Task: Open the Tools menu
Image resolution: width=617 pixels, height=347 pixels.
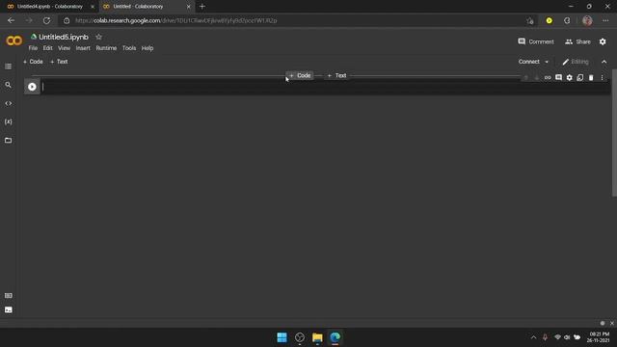Action: tap(129, 48)
